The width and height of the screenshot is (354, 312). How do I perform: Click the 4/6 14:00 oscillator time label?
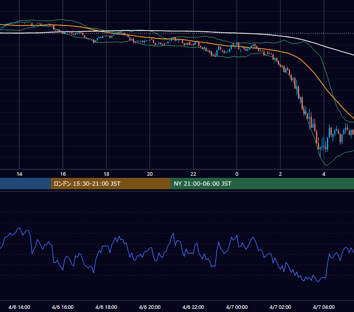(19, 307)
